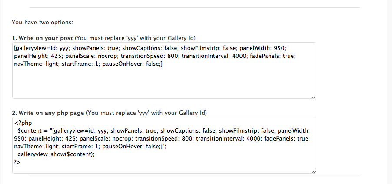Click inside the first shortcode text area
This screenshot has width=392, height=184.
[x=164, y=70]
